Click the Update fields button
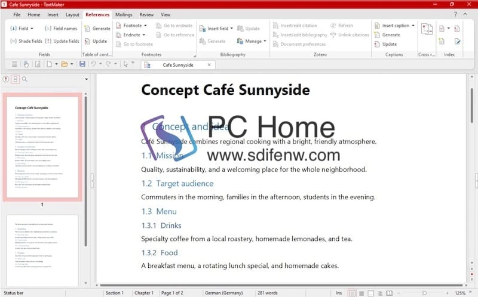 click(x=62, y=41)
